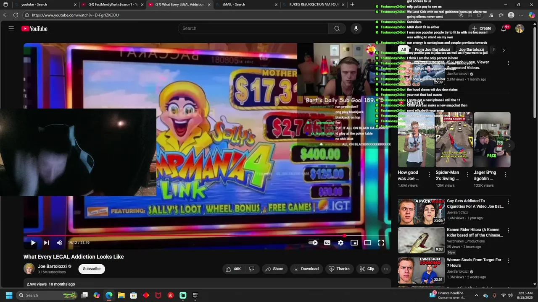Open options for How good was Joe short
The width and height of the screenshot is (538, 302).
tap(429, 174)
